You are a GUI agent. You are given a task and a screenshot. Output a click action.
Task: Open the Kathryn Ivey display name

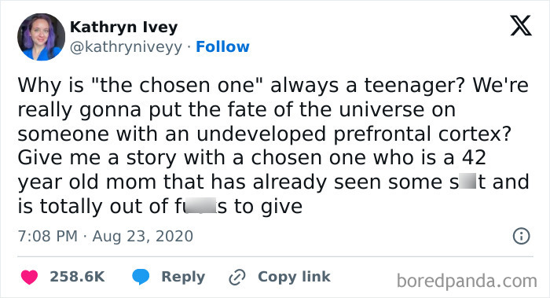click(x=124, y=27)
